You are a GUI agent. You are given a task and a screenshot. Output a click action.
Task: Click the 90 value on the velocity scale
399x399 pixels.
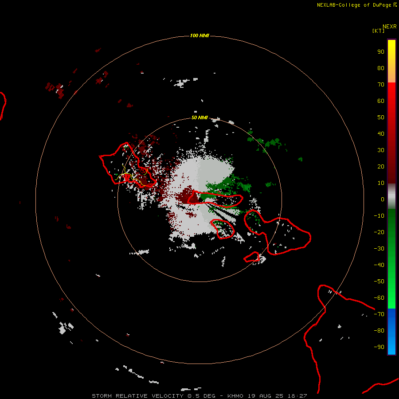pyautogui.click(x=381, y=52)
